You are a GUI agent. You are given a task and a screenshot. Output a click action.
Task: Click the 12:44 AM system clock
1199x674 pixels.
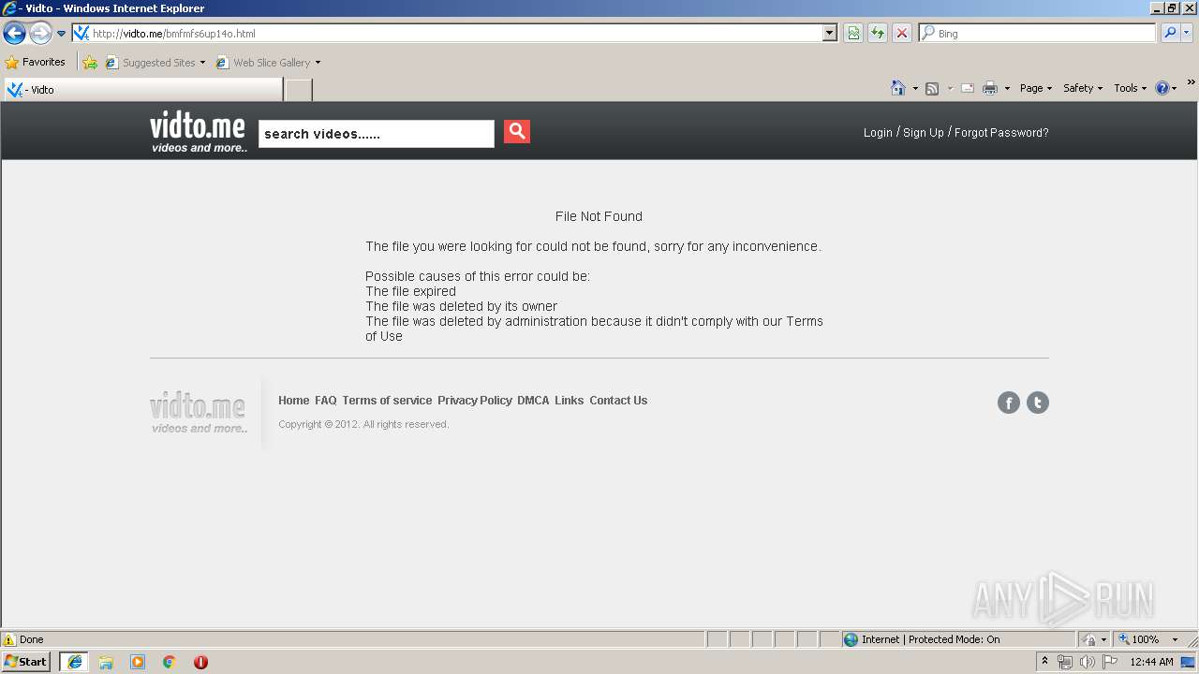click(x=1152, y=662)
